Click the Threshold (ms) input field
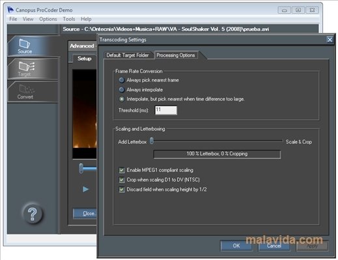Screen dimensions: 338x260 (166, 110)
